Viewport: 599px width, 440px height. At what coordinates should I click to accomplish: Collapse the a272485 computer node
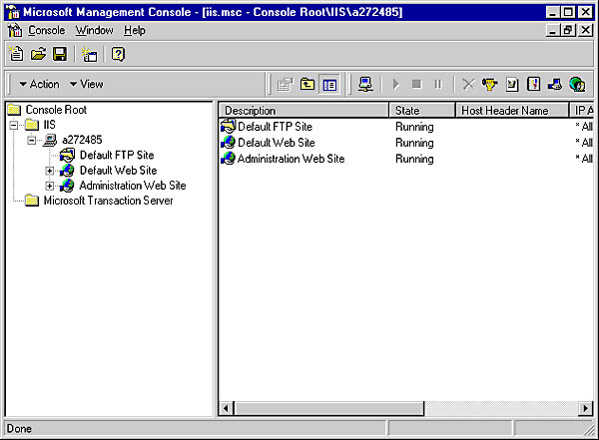(x=31, y=140)
